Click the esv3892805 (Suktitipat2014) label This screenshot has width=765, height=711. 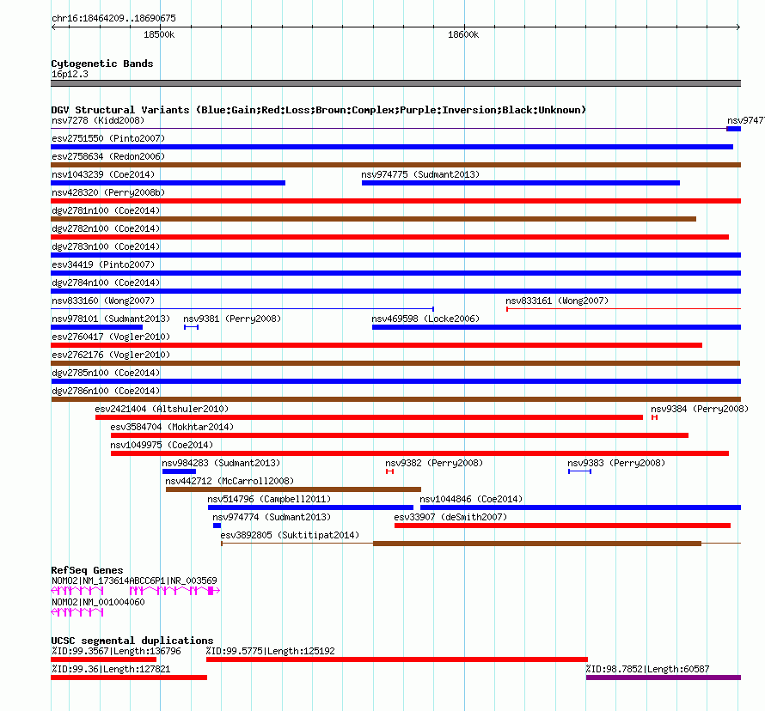(x=290, y=535)
